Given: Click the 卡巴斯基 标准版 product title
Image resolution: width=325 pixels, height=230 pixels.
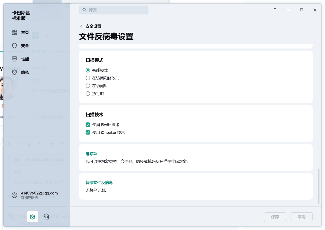Looking at the screenshot, I should [21, 16].
